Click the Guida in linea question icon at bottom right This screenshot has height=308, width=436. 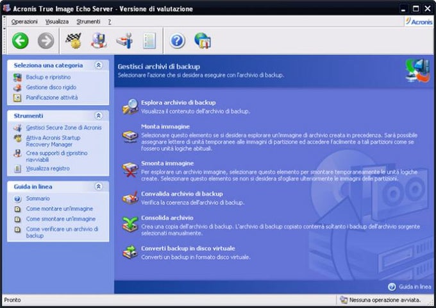[392, 287]
